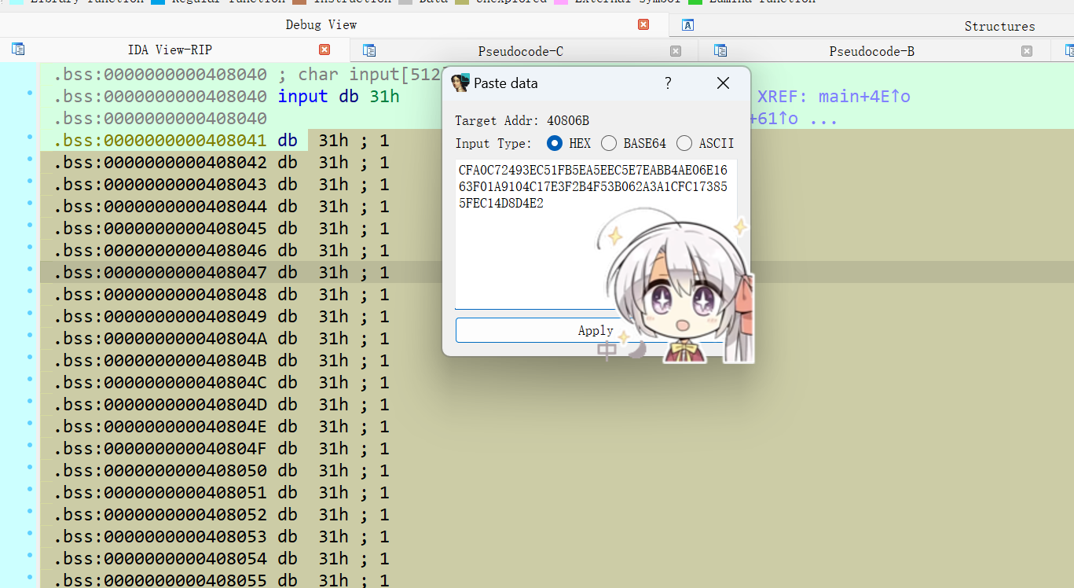Close the Pseudocode-B tab

coord(1027,51)
